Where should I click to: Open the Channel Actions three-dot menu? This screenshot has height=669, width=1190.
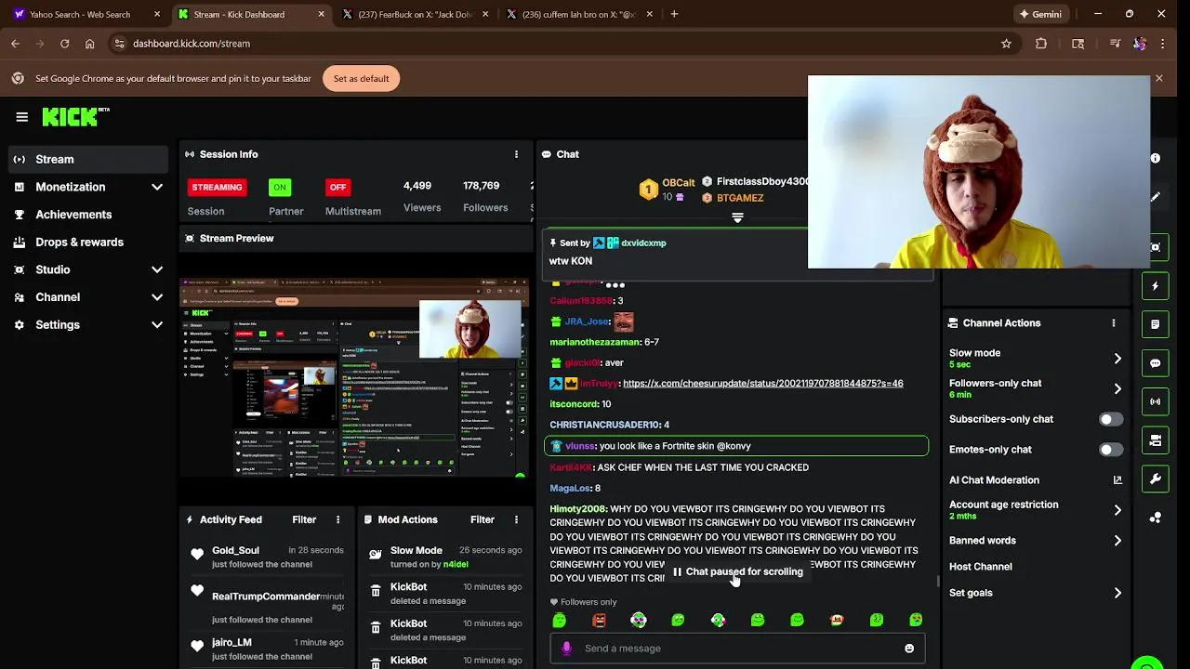click(x=1113, y=323)
